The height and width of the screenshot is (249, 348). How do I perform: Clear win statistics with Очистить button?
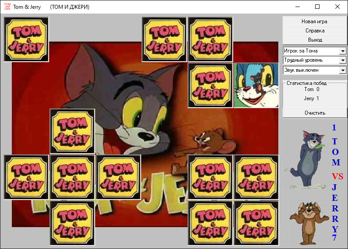(x=315, y=113)
